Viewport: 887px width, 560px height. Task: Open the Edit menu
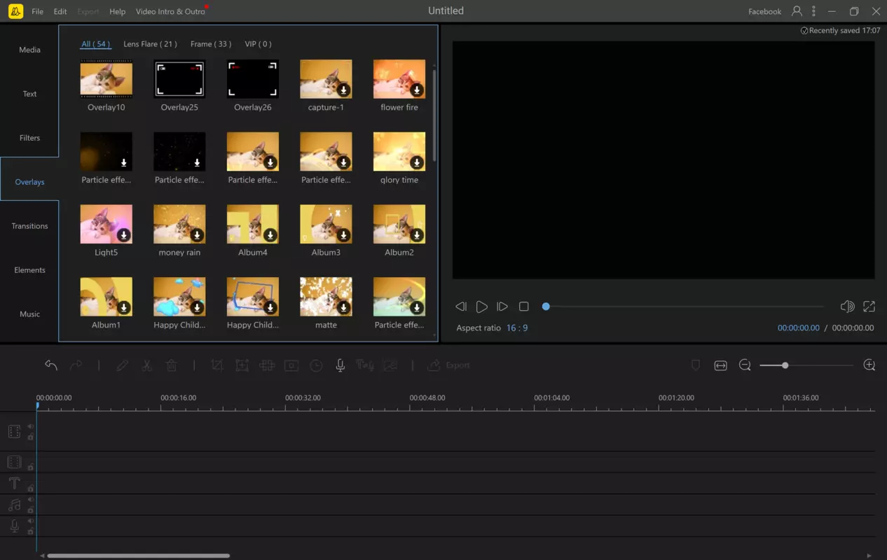(60, 11)
